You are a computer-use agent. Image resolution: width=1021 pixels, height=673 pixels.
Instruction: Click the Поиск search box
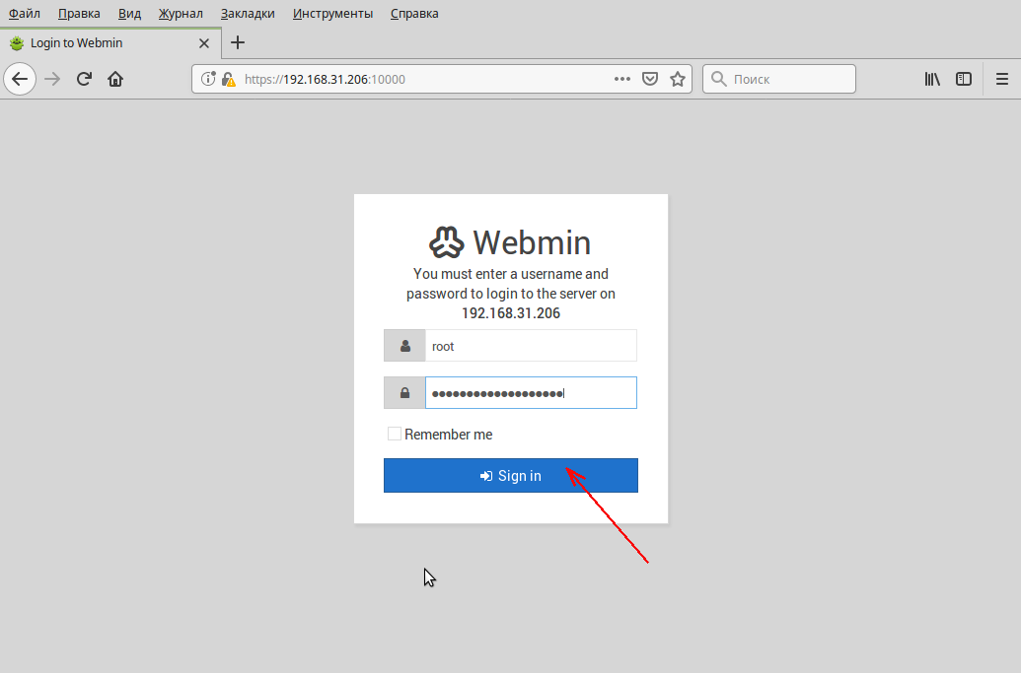778,79
